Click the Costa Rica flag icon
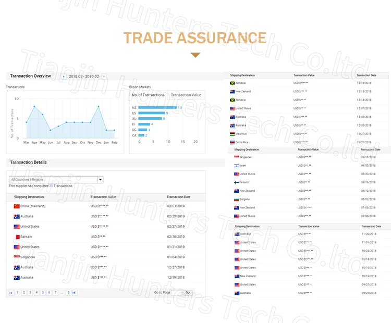391x323 pixels. click(x=232, y=142)
